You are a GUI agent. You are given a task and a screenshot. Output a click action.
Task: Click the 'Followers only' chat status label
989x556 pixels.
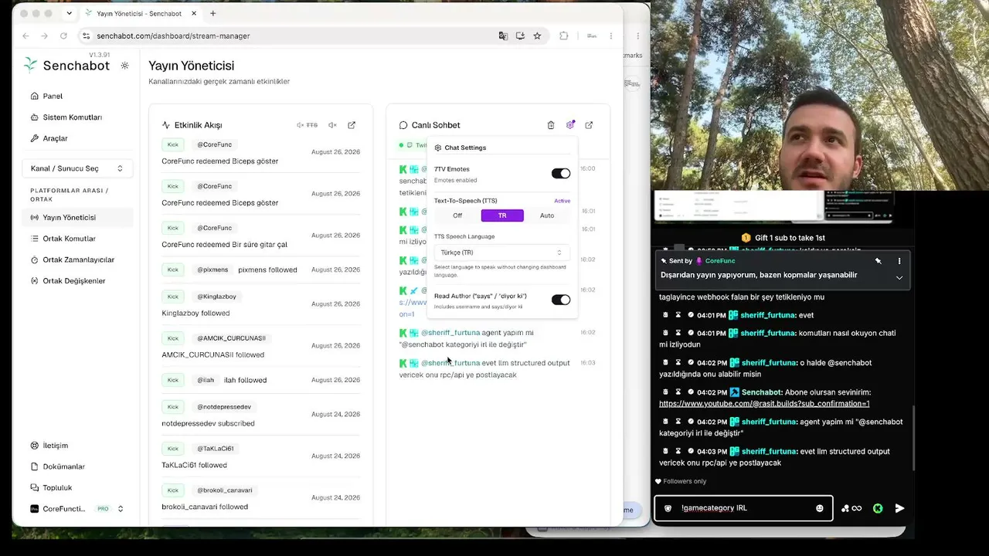click(680, 481)
